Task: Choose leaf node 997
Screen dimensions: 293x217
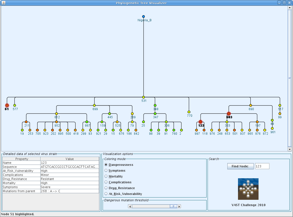Action: (196, 130)
